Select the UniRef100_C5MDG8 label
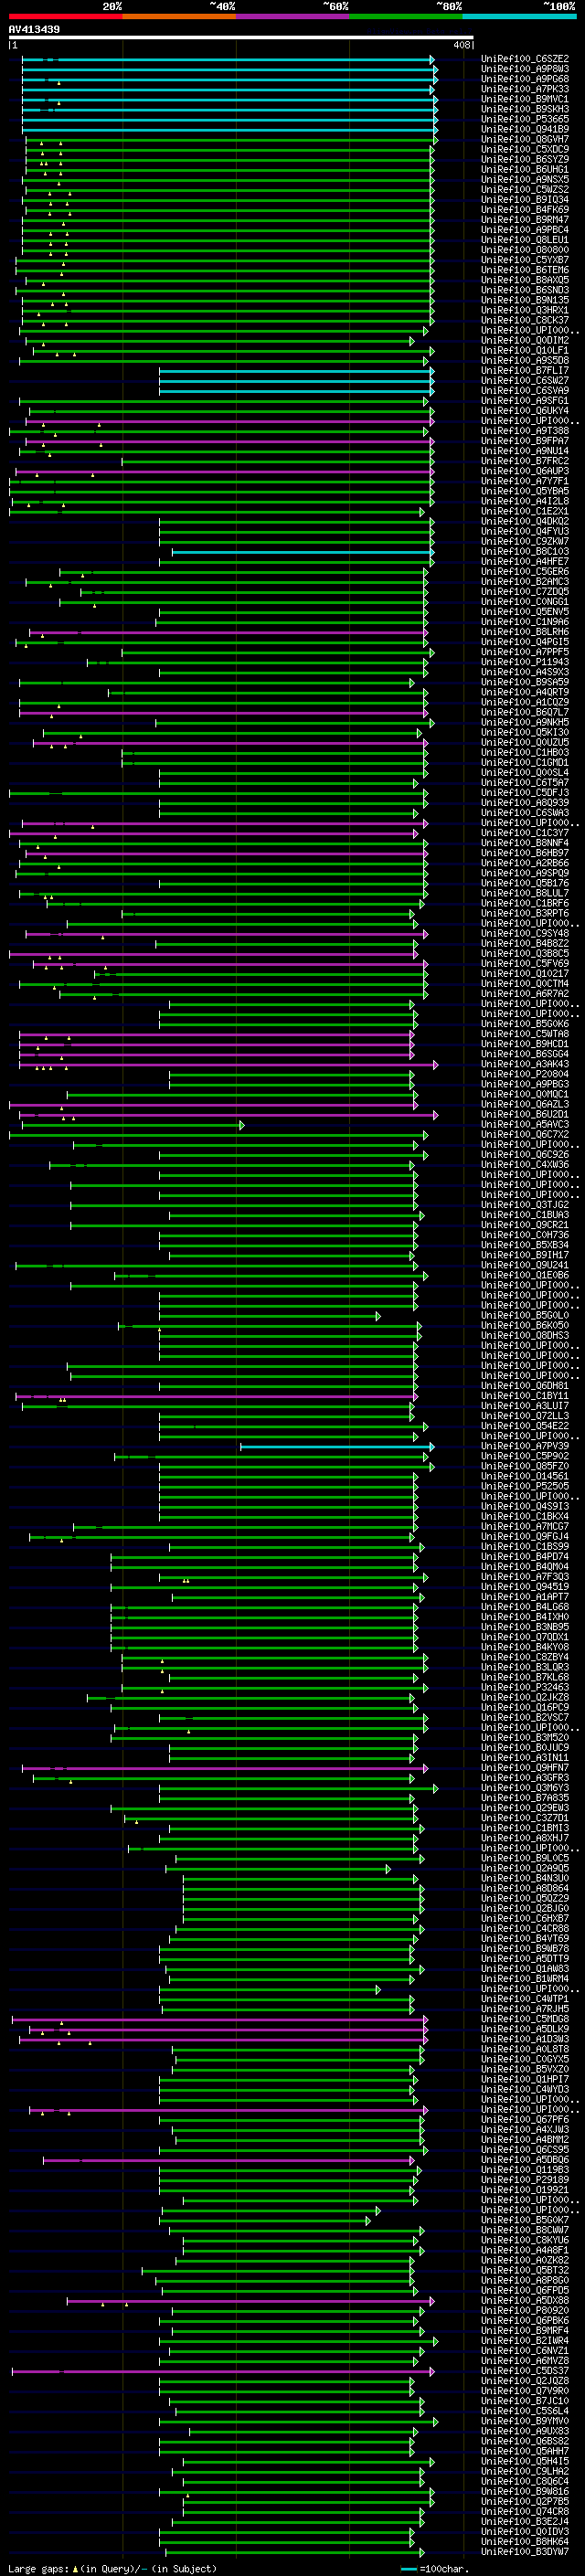The height and width of the screenshot is (2576, 585). 525,2019
